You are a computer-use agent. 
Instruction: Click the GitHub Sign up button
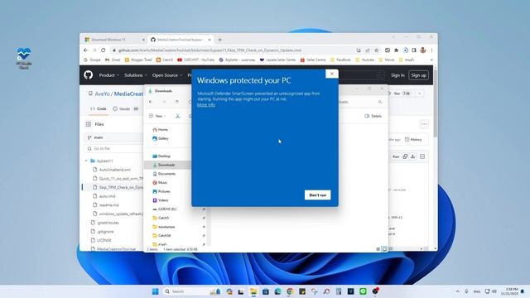point(418,75)
